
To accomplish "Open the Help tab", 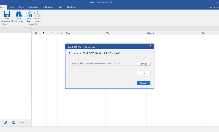I will coord(60,7).
